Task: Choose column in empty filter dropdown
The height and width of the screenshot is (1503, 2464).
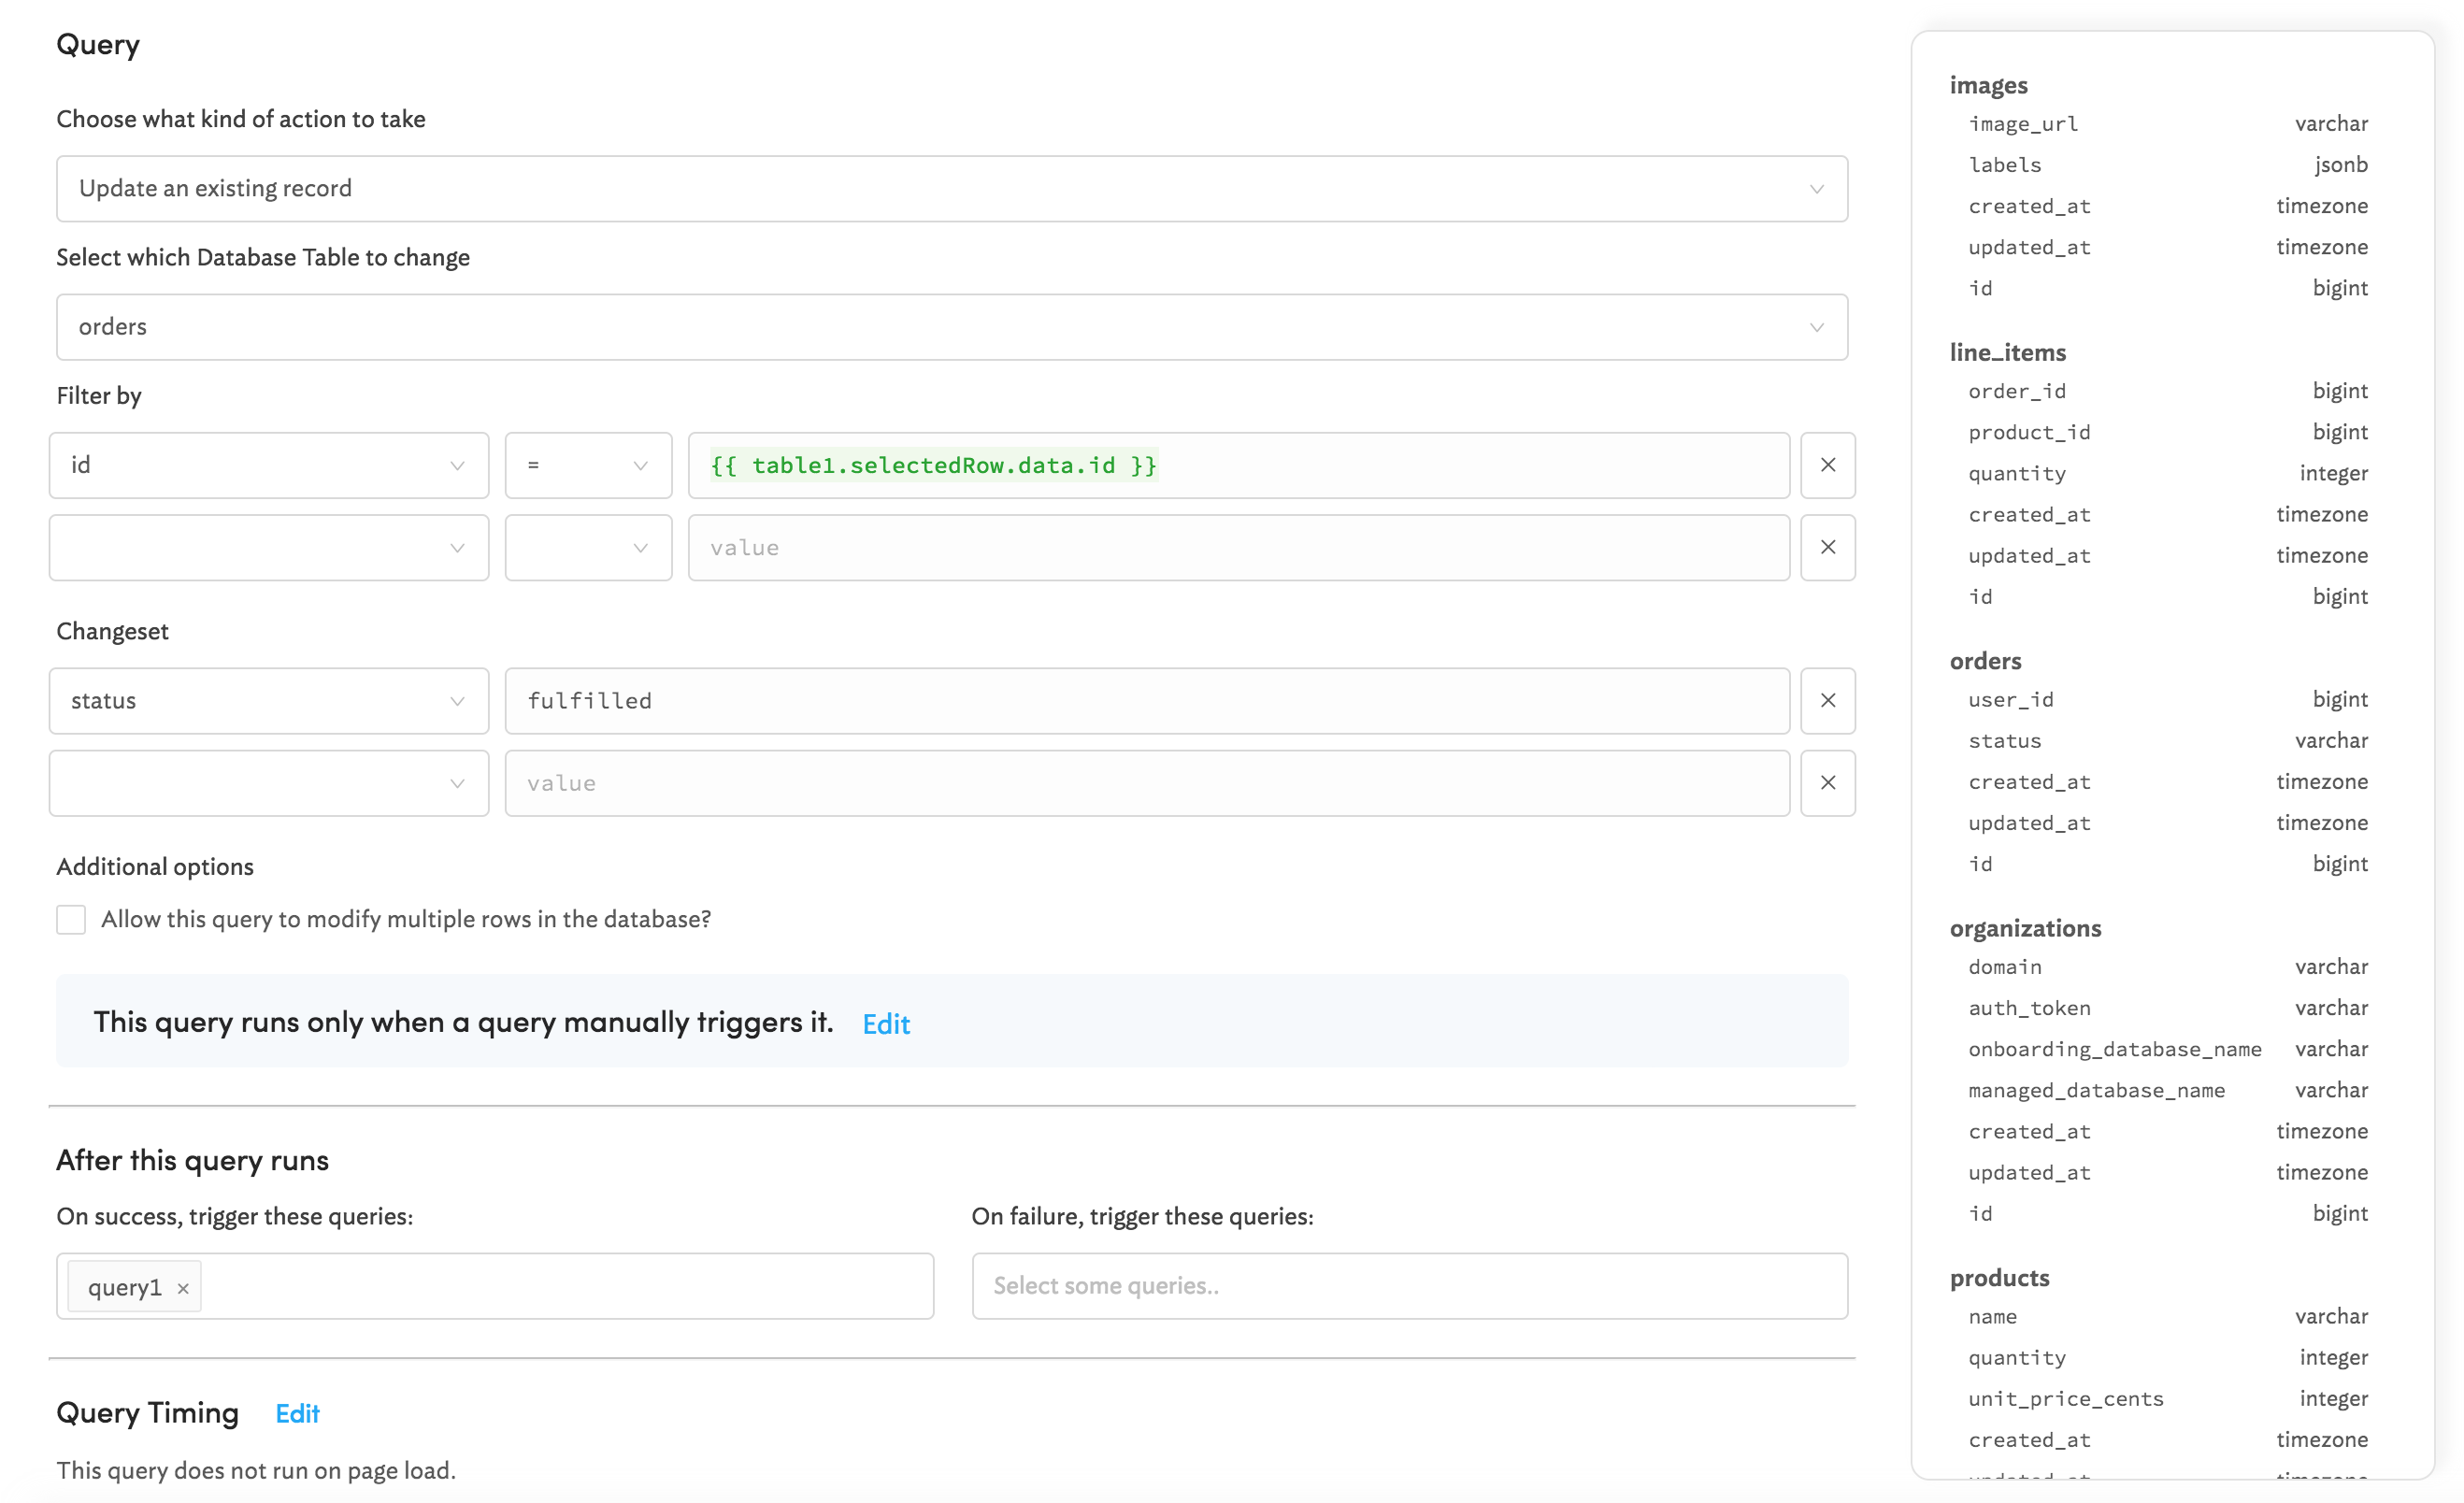Action: point(268,547)
